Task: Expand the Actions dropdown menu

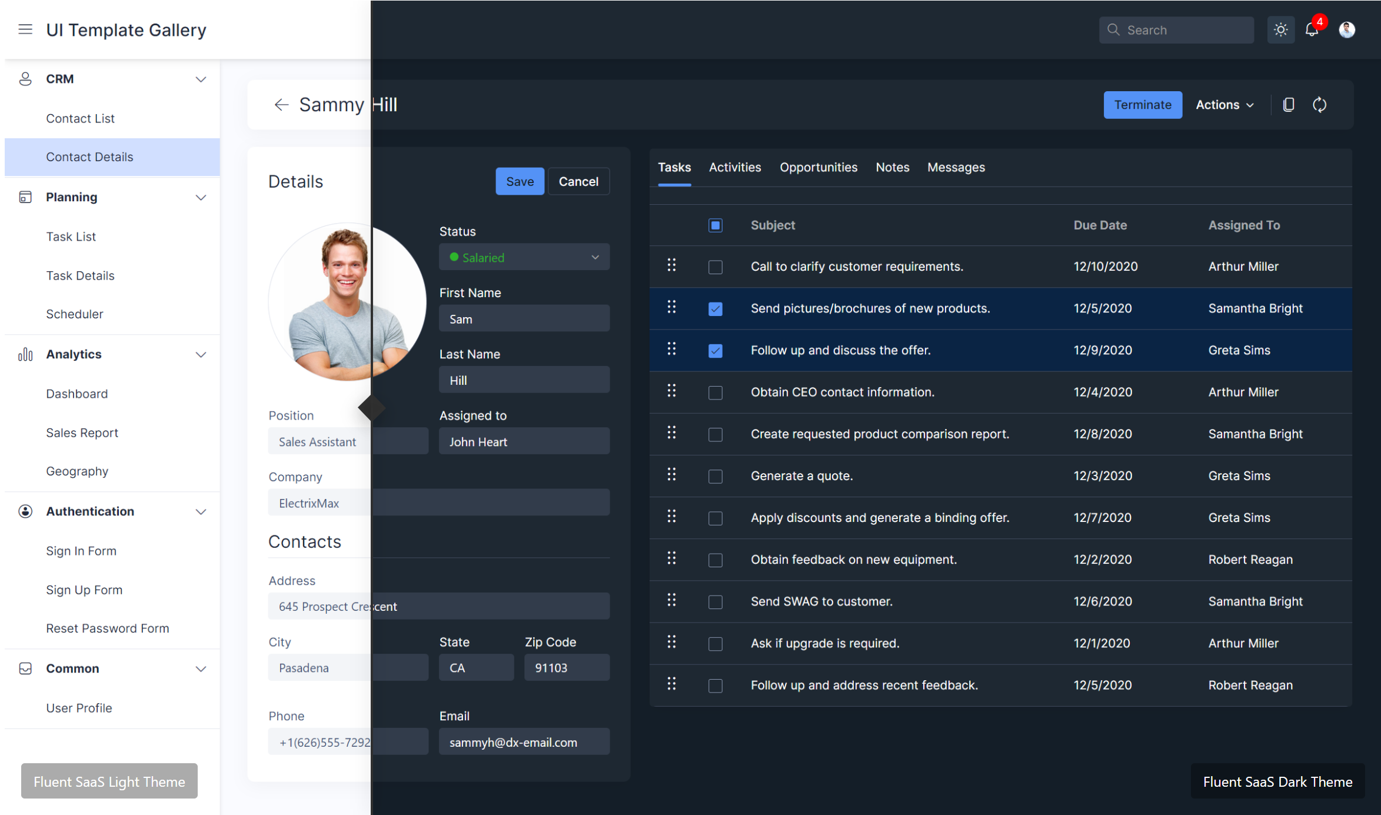Action: 1225,105
